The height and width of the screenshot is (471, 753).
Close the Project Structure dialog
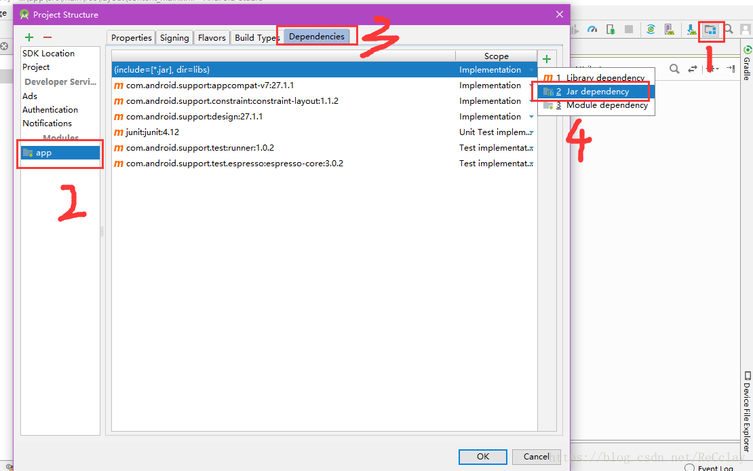(560, 14)
